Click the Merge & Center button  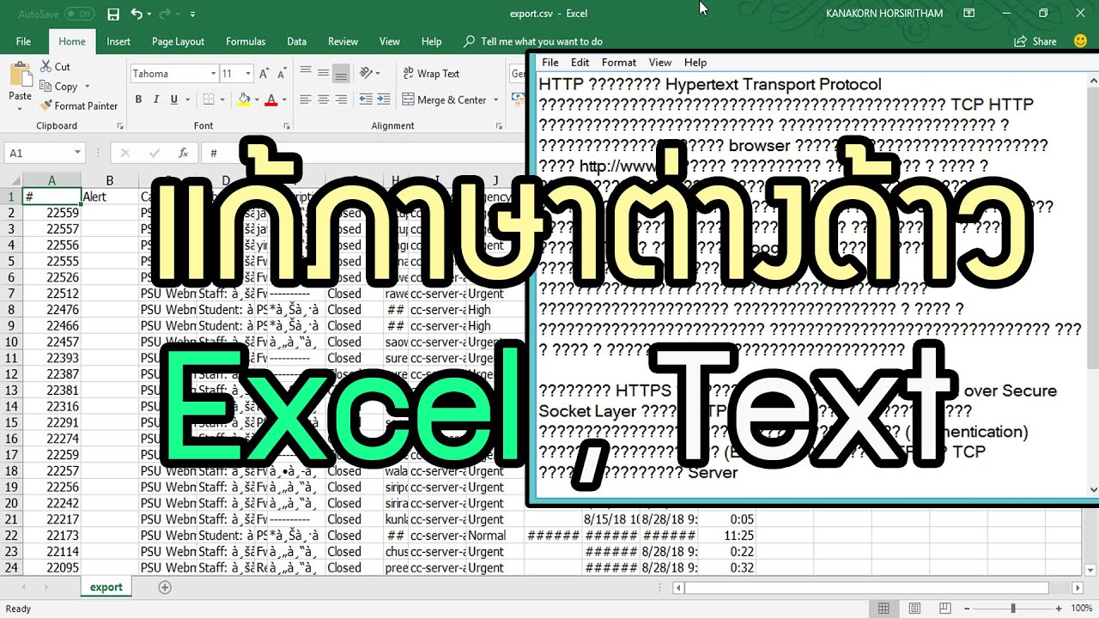pos(444,100)
